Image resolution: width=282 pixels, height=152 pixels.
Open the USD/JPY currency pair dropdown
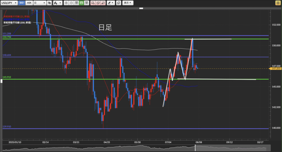(x=9, y=3)
